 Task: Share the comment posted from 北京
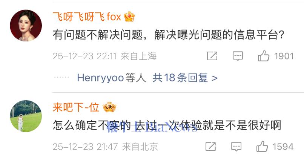[x=210, y=147]
